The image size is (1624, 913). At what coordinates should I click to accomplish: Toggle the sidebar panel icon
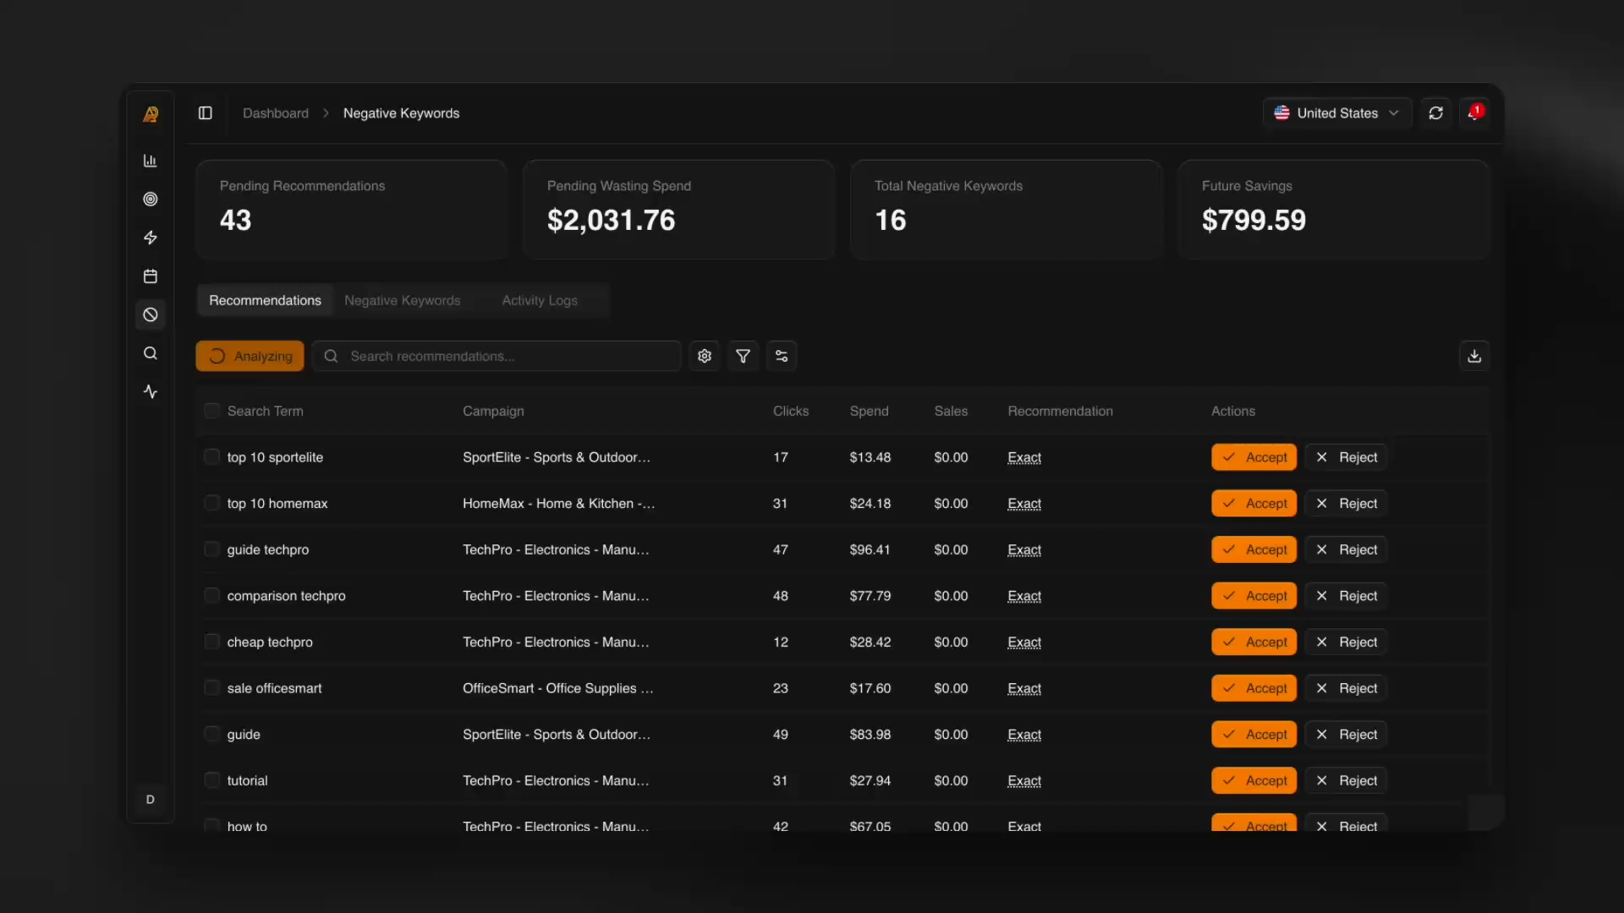[206, 113]
